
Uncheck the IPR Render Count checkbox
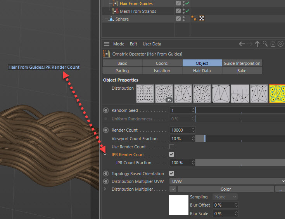(172, 155)
